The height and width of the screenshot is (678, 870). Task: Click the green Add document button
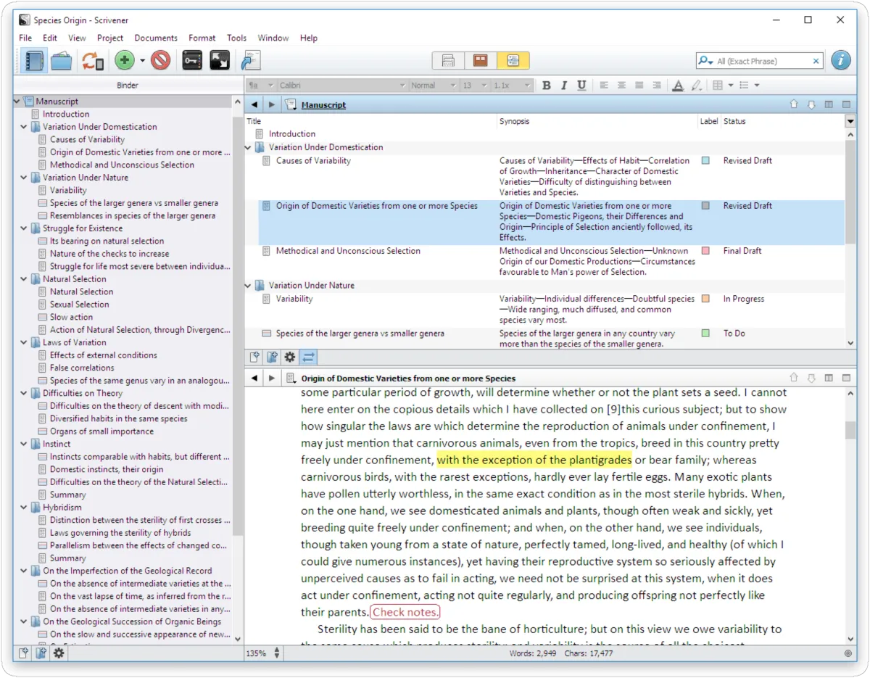[x=125, y=61]
